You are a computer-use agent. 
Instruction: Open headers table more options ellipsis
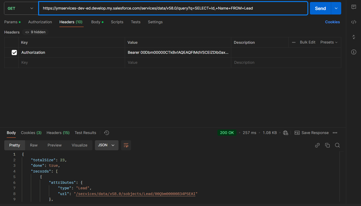(294, 42)
